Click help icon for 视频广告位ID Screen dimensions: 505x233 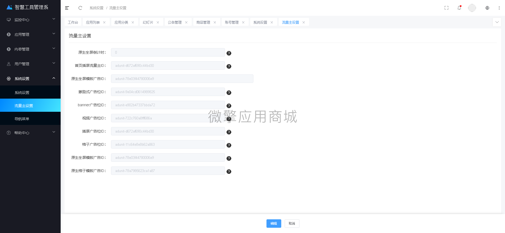coord(229,119)
